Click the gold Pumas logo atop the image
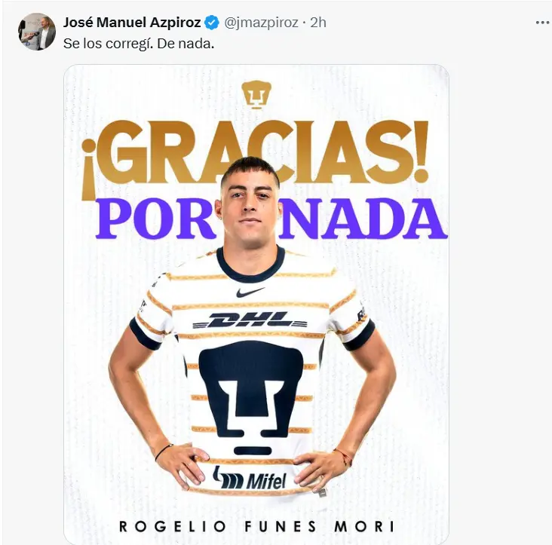The width and height of the screenshot is (552, 545). [x=256, y=95]
